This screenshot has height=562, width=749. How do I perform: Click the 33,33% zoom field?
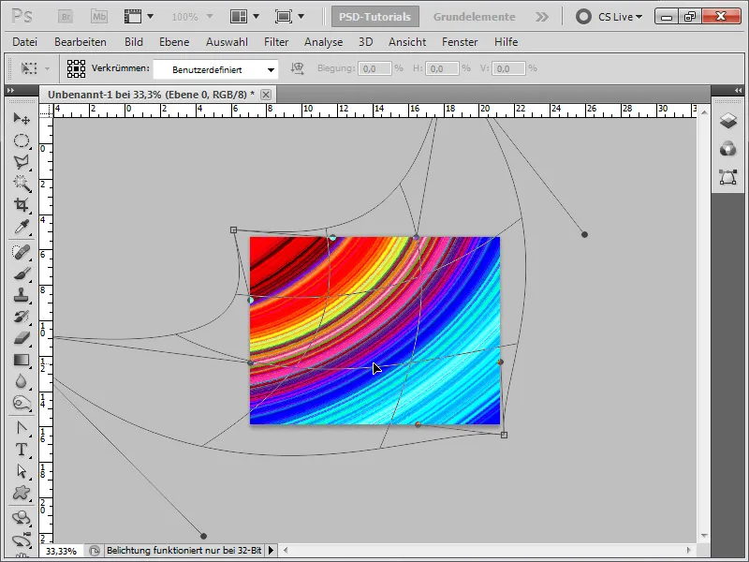61,551
